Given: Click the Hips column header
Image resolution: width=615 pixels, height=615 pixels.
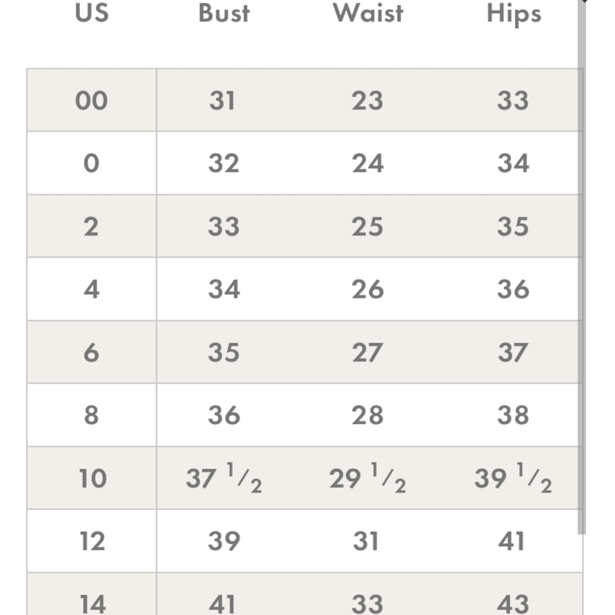Looking at the screenshot, I should (x=514, y=15).
